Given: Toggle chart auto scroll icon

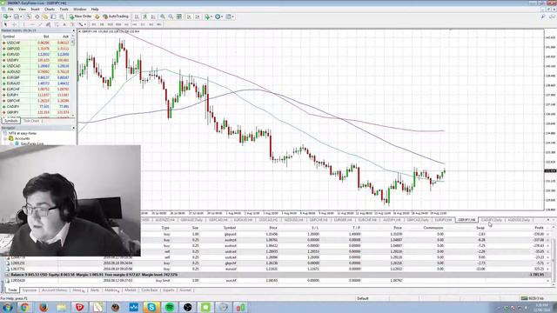Looking at the screenshot, I should (x=189, y=17).
